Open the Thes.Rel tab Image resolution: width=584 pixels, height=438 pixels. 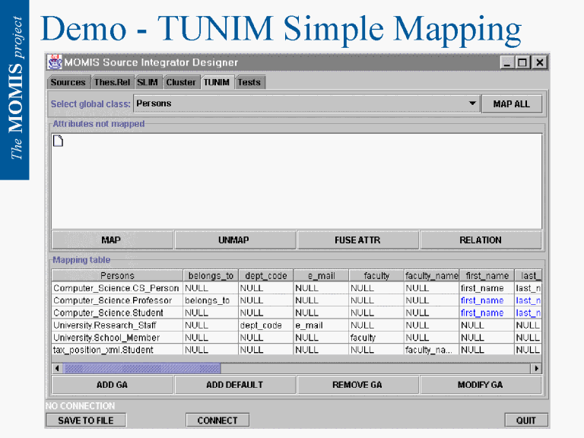[x=113, y=82]
